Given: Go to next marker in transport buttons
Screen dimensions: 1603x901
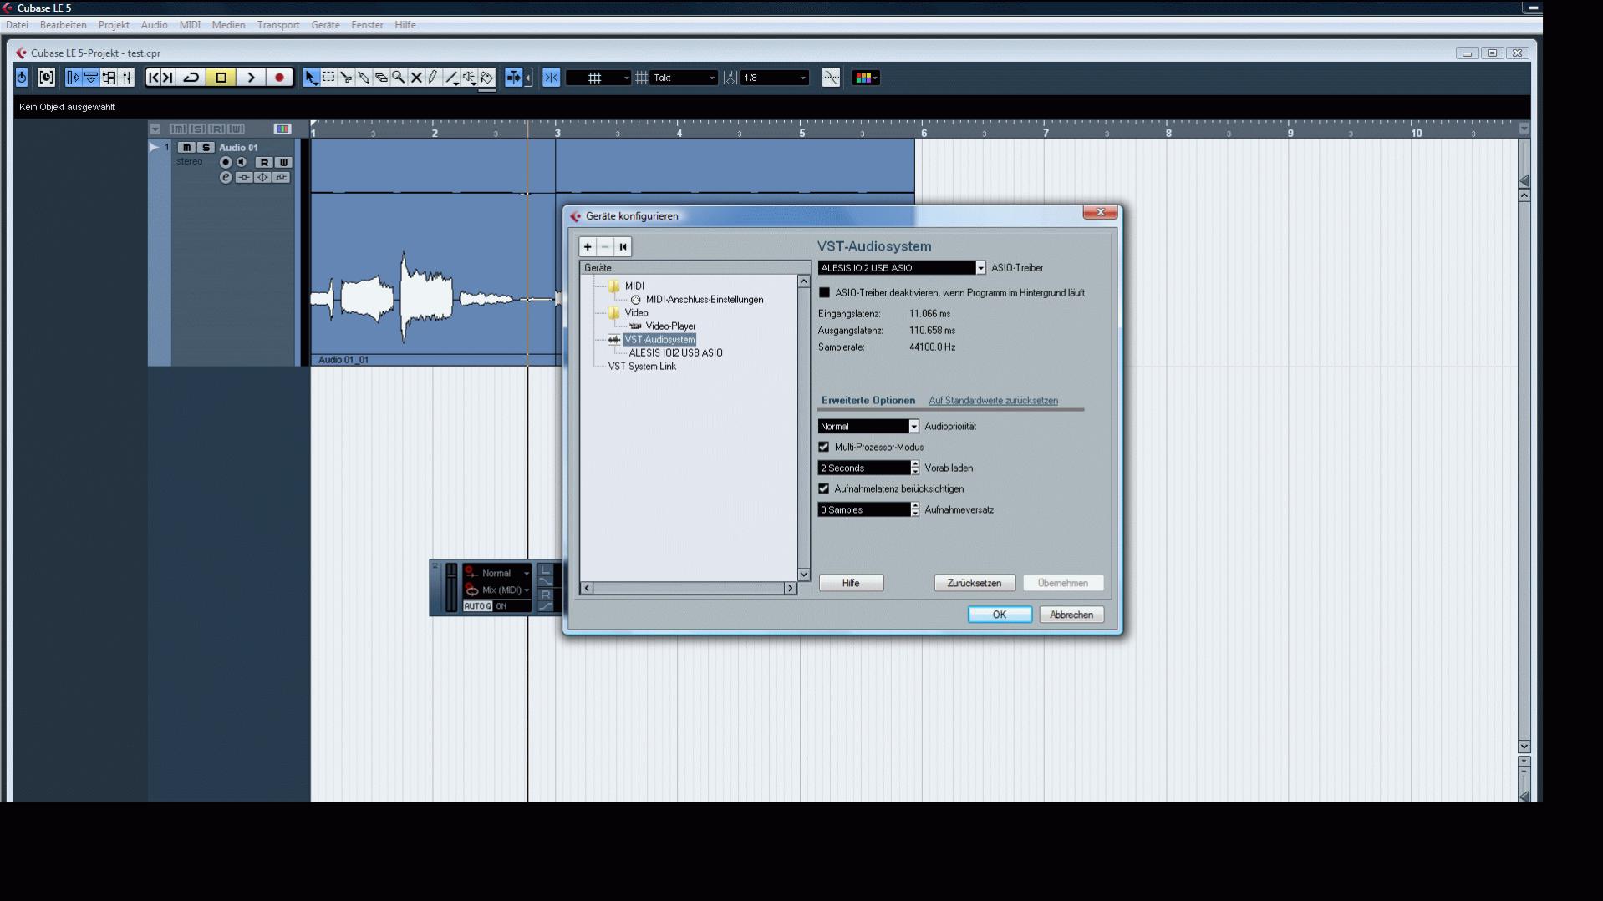Looking at the screenshot, I should pyautogui.click(x=168, y=78).
